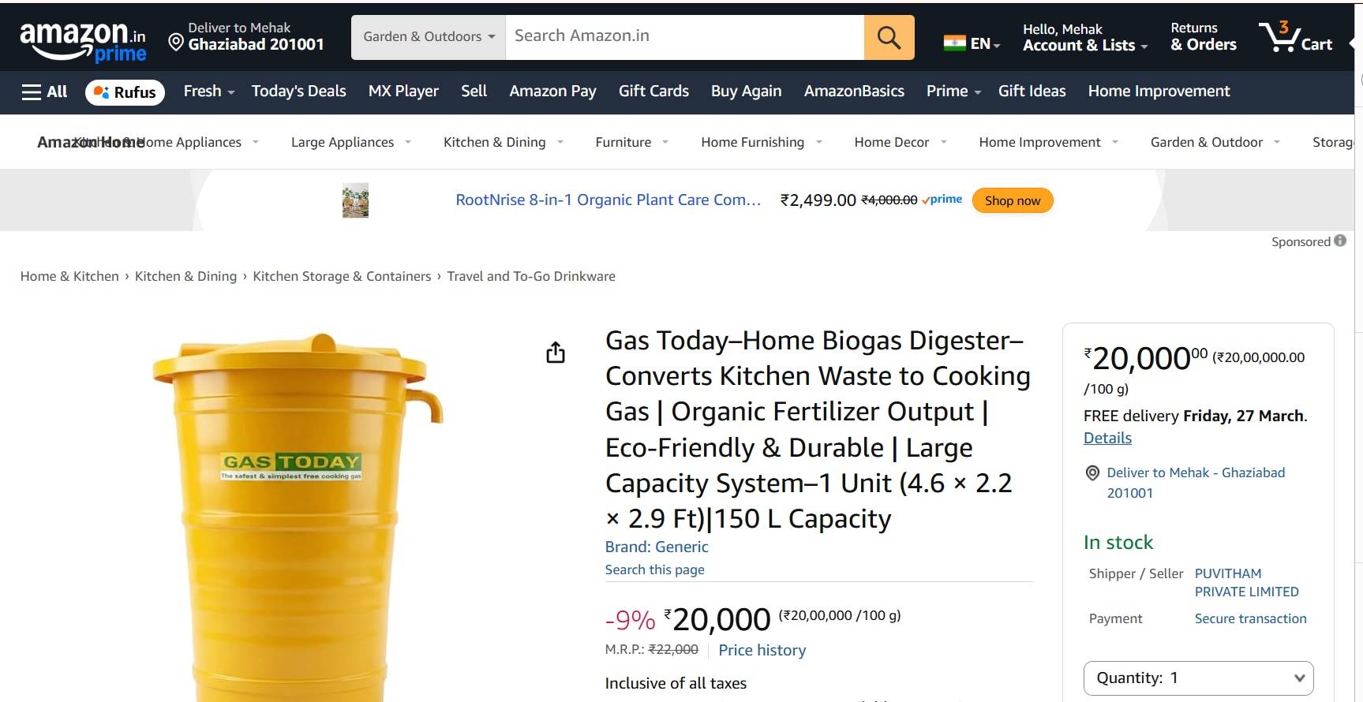Image resolution: width=1363 pixels, height=702 pixels.
Task: Click the Brand: Generic link
Action: 656,547
